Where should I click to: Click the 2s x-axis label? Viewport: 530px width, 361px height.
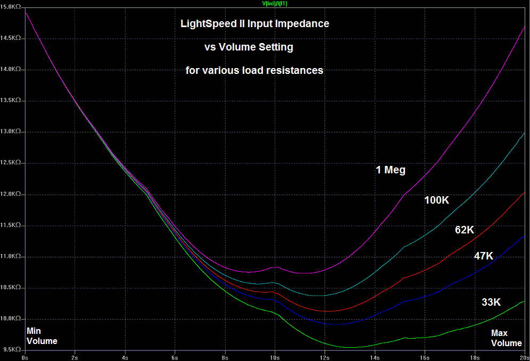click(x=74, y=358)
